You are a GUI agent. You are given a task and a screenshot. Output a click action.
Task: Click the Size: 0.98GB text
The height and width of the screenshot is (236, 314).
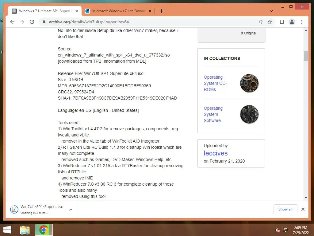[x=71, y=80]
